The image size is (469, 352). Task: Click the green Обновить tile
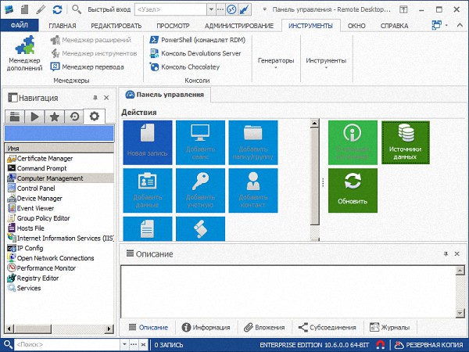click(x=353, y=189)
